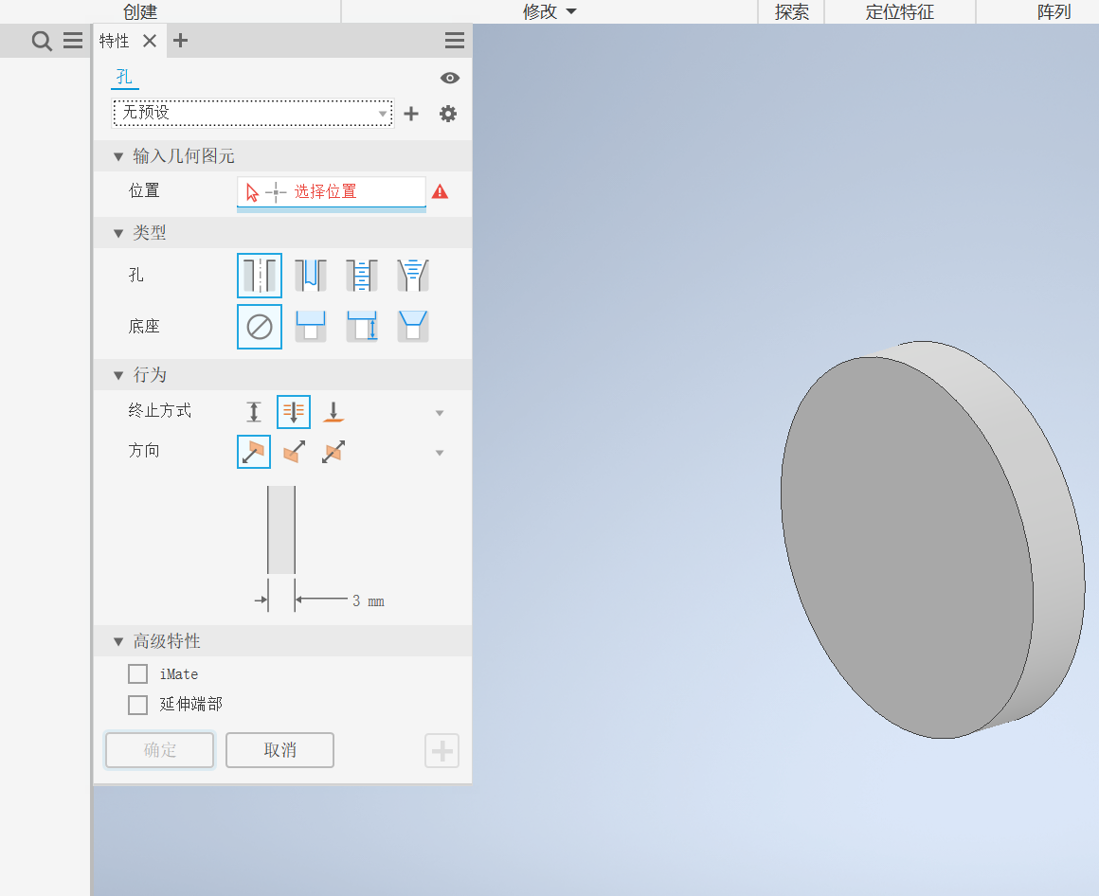
Task: Collapse the 输入几何图元 section
Action: tap(118, 157)
